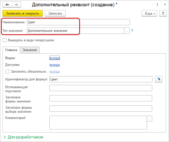Viewport: 169px width, 142px height.
Task: Open the comment field ellipsis button
Action: point(149,119)
